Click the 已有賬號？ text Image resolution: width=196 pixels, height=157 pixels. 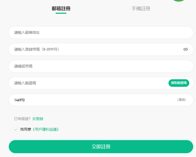(x=22, y=119)
